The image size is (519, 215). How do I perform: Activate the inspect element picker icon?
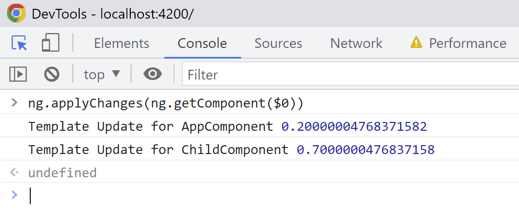[x=19, y=43]
